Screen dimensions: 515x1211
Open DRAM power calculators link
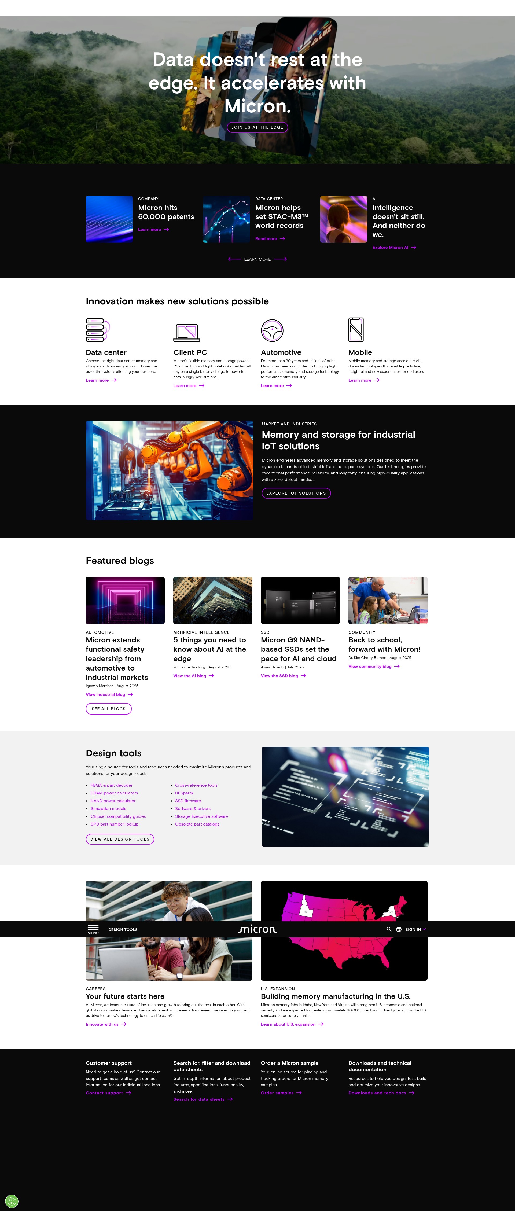[114, 793]
